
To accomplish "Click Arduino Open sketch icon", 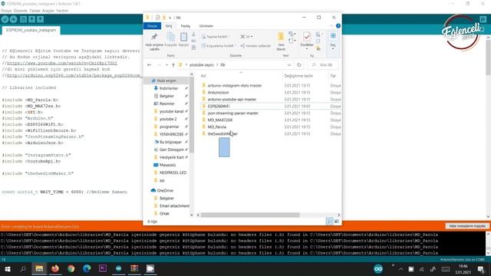I will click(31, 19).
